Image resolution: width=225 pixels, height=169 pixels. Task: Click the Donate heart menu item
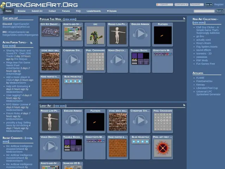coord(112,11)
